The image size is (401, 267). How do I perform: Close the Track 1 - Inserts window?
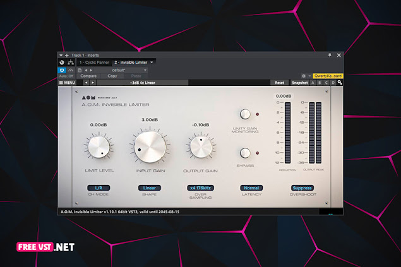pyautogui.click(x=339, y=55)
